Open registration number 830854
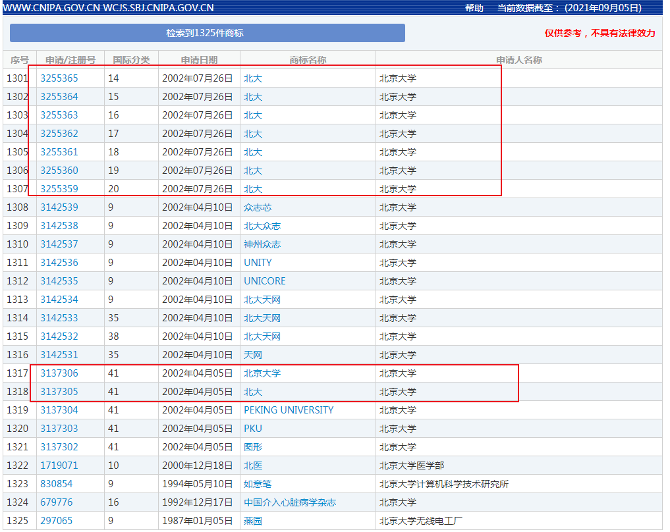This screenshot has height=532, width=670. [x=57, y=483]
